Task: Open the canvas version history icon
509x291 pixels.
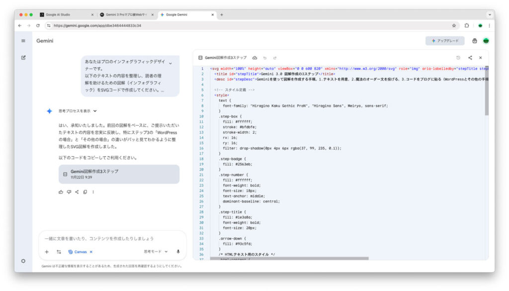Action: (x=458, y=58)
